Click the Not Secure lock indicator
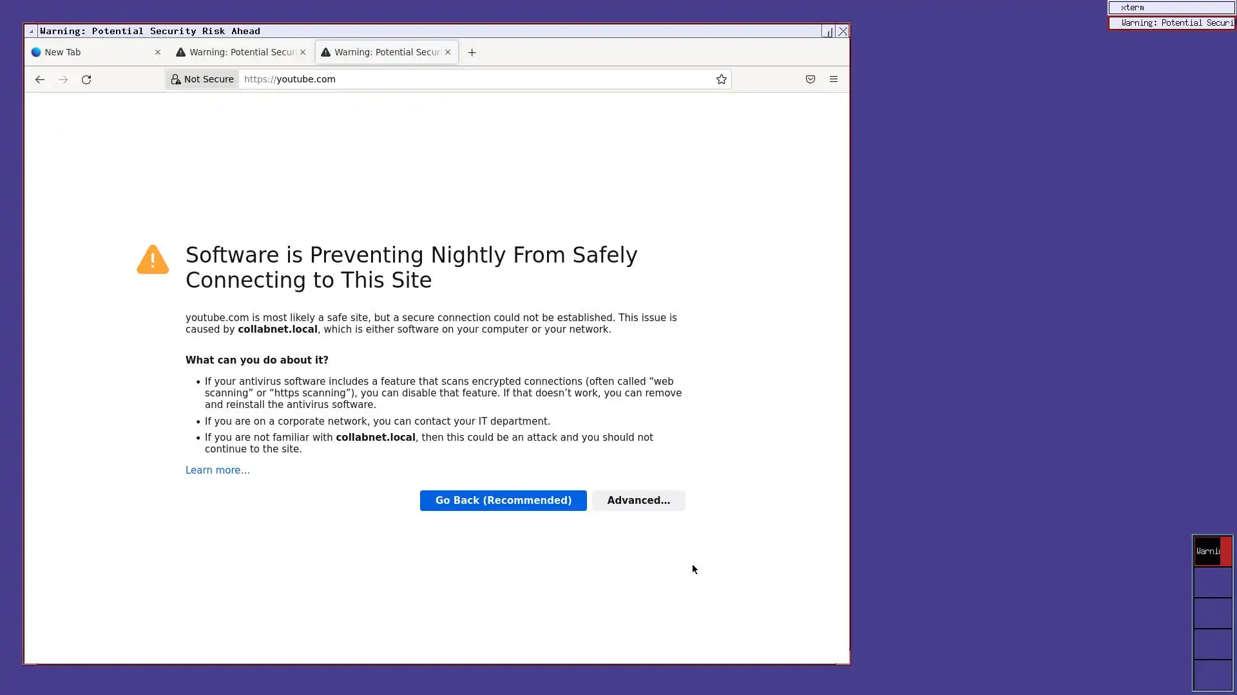Viewport: 1237px width, 695px height. pyautogui.click(x=202, y=79)
